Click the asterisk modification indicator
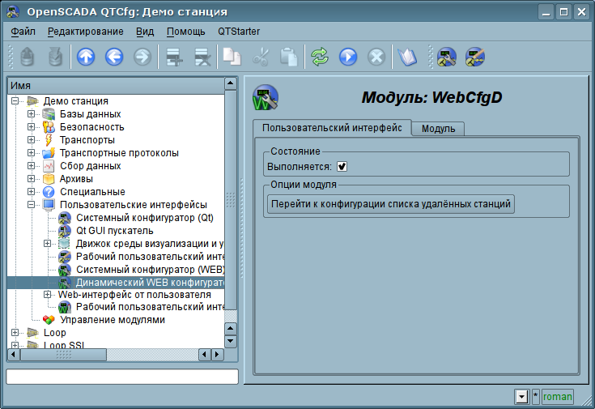Image resolution: width=595 pixels, height=409 pixels. (x=535, y=397)
